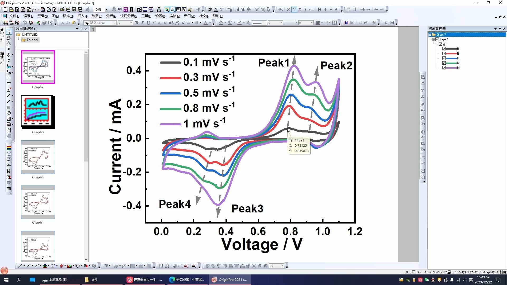The image size is (507, 285).
Task: Open the zoom percentage dropdown
Action: coord(106,9)
